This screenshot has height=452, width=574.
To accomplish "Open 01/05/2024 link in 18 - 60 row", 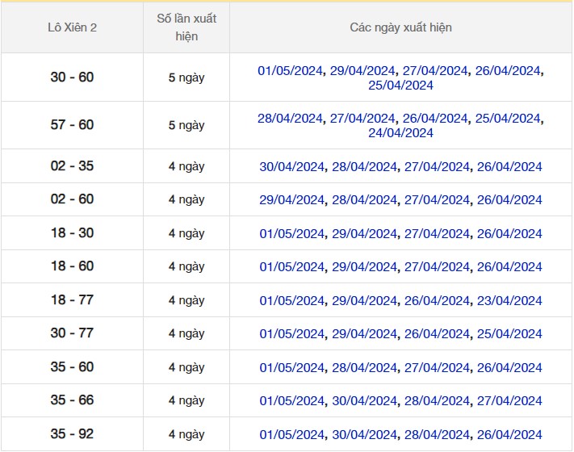I will pyautogui.click(x=292, y=267).
